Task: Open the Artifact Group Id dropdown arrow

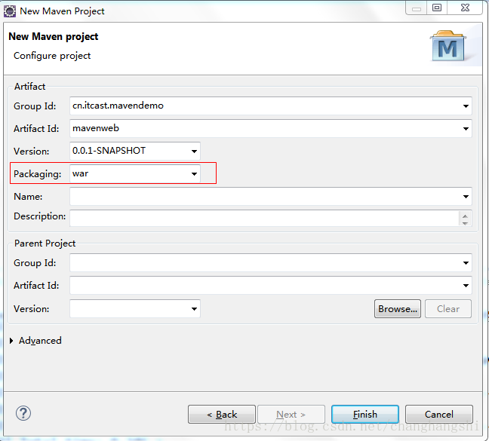Action: [x=466, y=106]
